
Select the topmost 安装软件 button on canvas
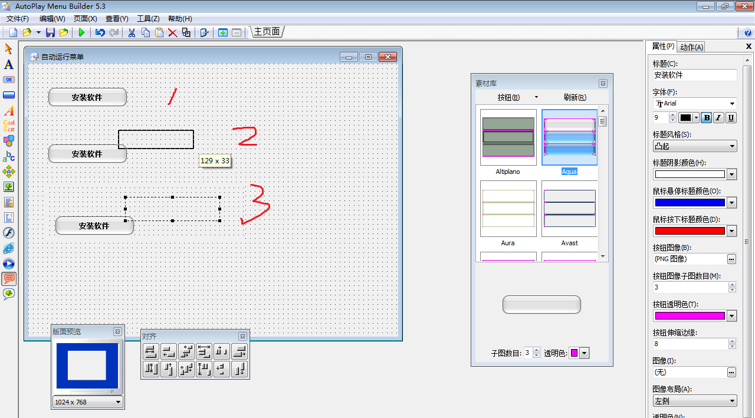pos(87,97)
